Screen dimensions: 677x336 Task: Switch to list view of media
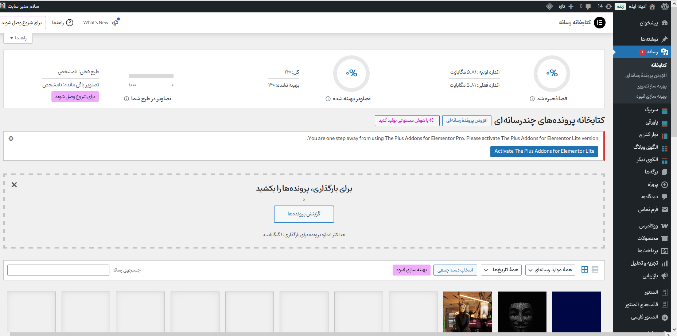tap(595, 269)
